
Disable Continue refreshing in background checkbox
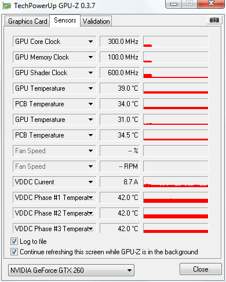point(14,252)
